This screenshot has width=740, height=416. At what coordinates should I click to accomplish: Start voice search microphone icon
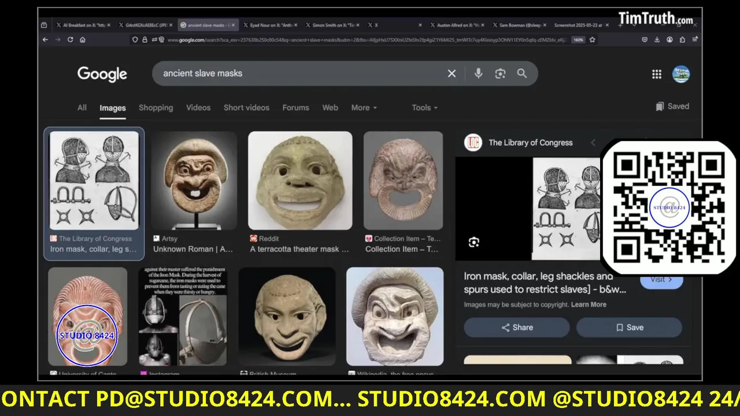pyautogui.click(x=478, y=73)
